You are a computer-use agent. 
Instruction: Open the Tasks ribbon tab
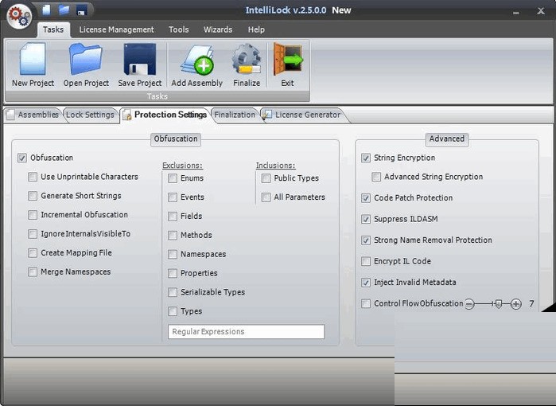point(53,29)
